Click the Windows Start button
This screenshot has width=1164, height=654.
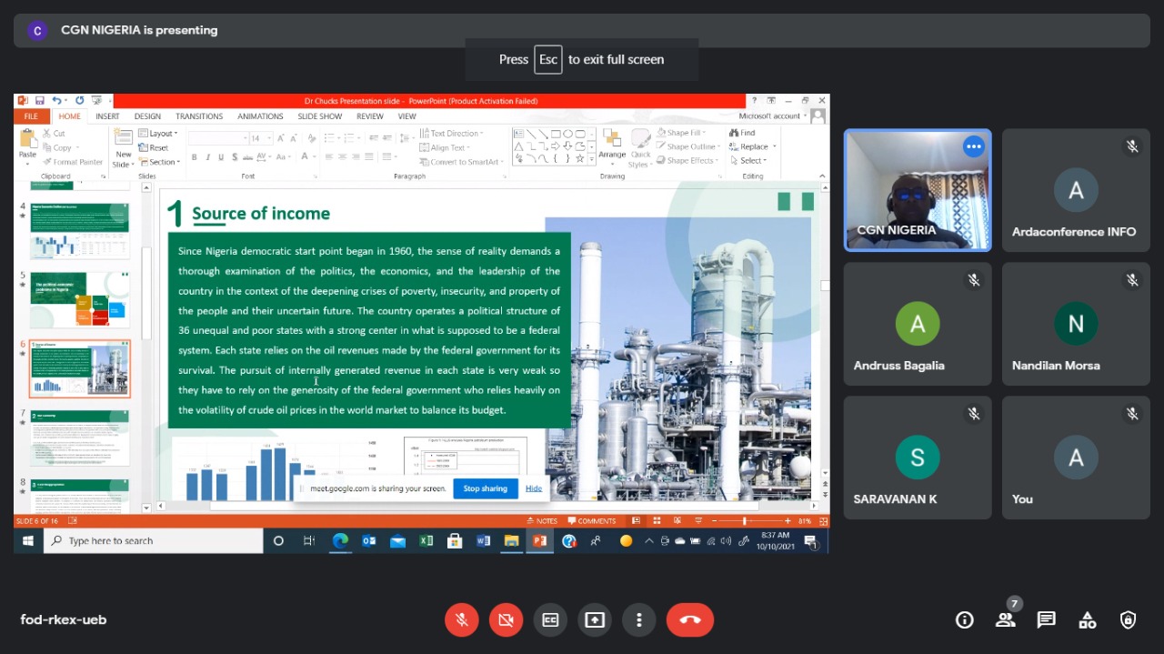point(27,540)
